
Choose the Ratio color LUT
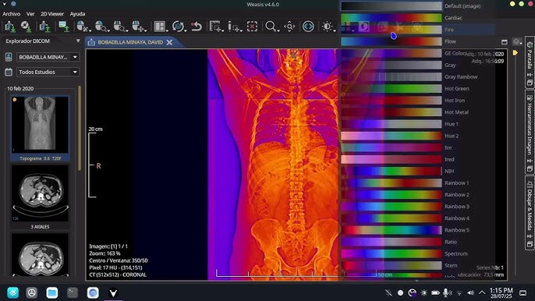(418, 242)
